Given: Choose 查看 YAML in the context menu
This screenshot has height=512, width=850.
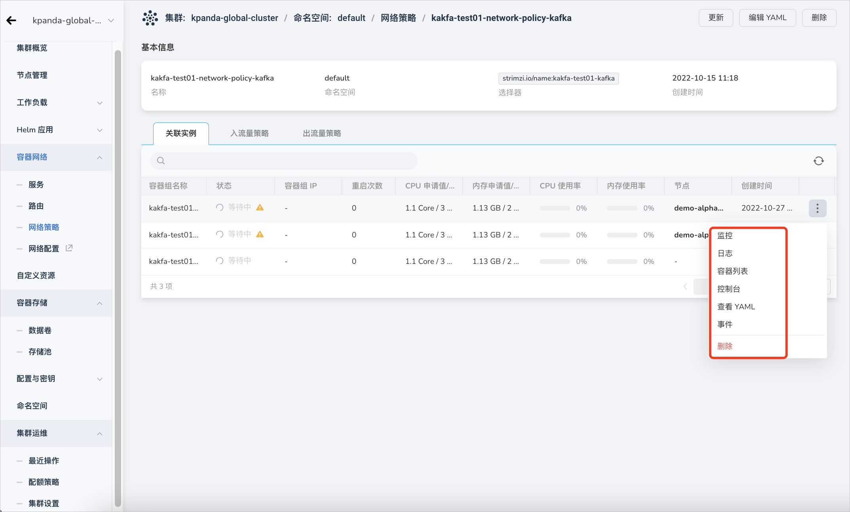Looking at the screenshot, I should click(736, 307).
